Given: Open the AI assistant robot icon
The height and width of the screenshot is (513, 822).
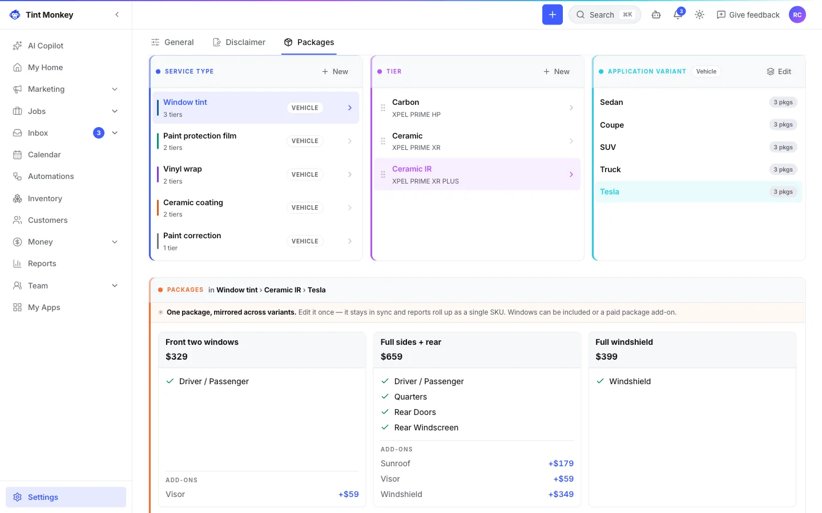Looking at the screenshot, I should click(x=656, y=15).
